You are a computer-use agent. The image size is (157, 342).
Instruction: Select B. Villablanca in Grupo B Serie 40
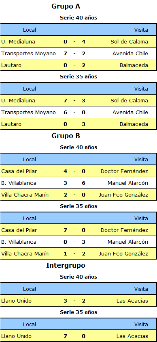click(x=19, y=183)
